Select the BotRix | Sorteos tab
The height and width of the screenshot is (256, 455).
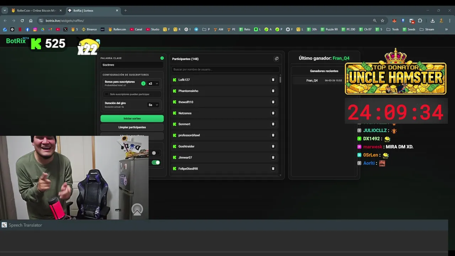click(x=93, y=10)
